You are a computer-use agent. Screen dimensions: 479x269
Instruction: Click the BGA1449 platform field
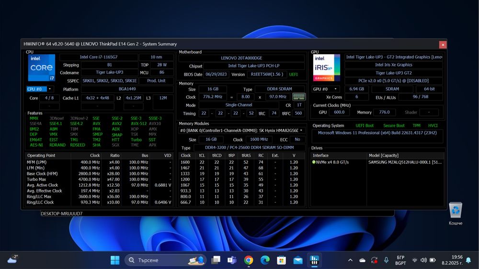tap(127, 89)
